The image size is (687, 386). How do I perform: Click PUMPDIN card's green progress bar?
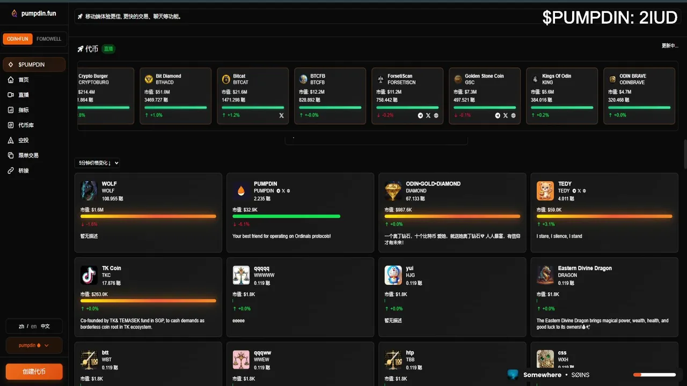(x=286, y=216)
